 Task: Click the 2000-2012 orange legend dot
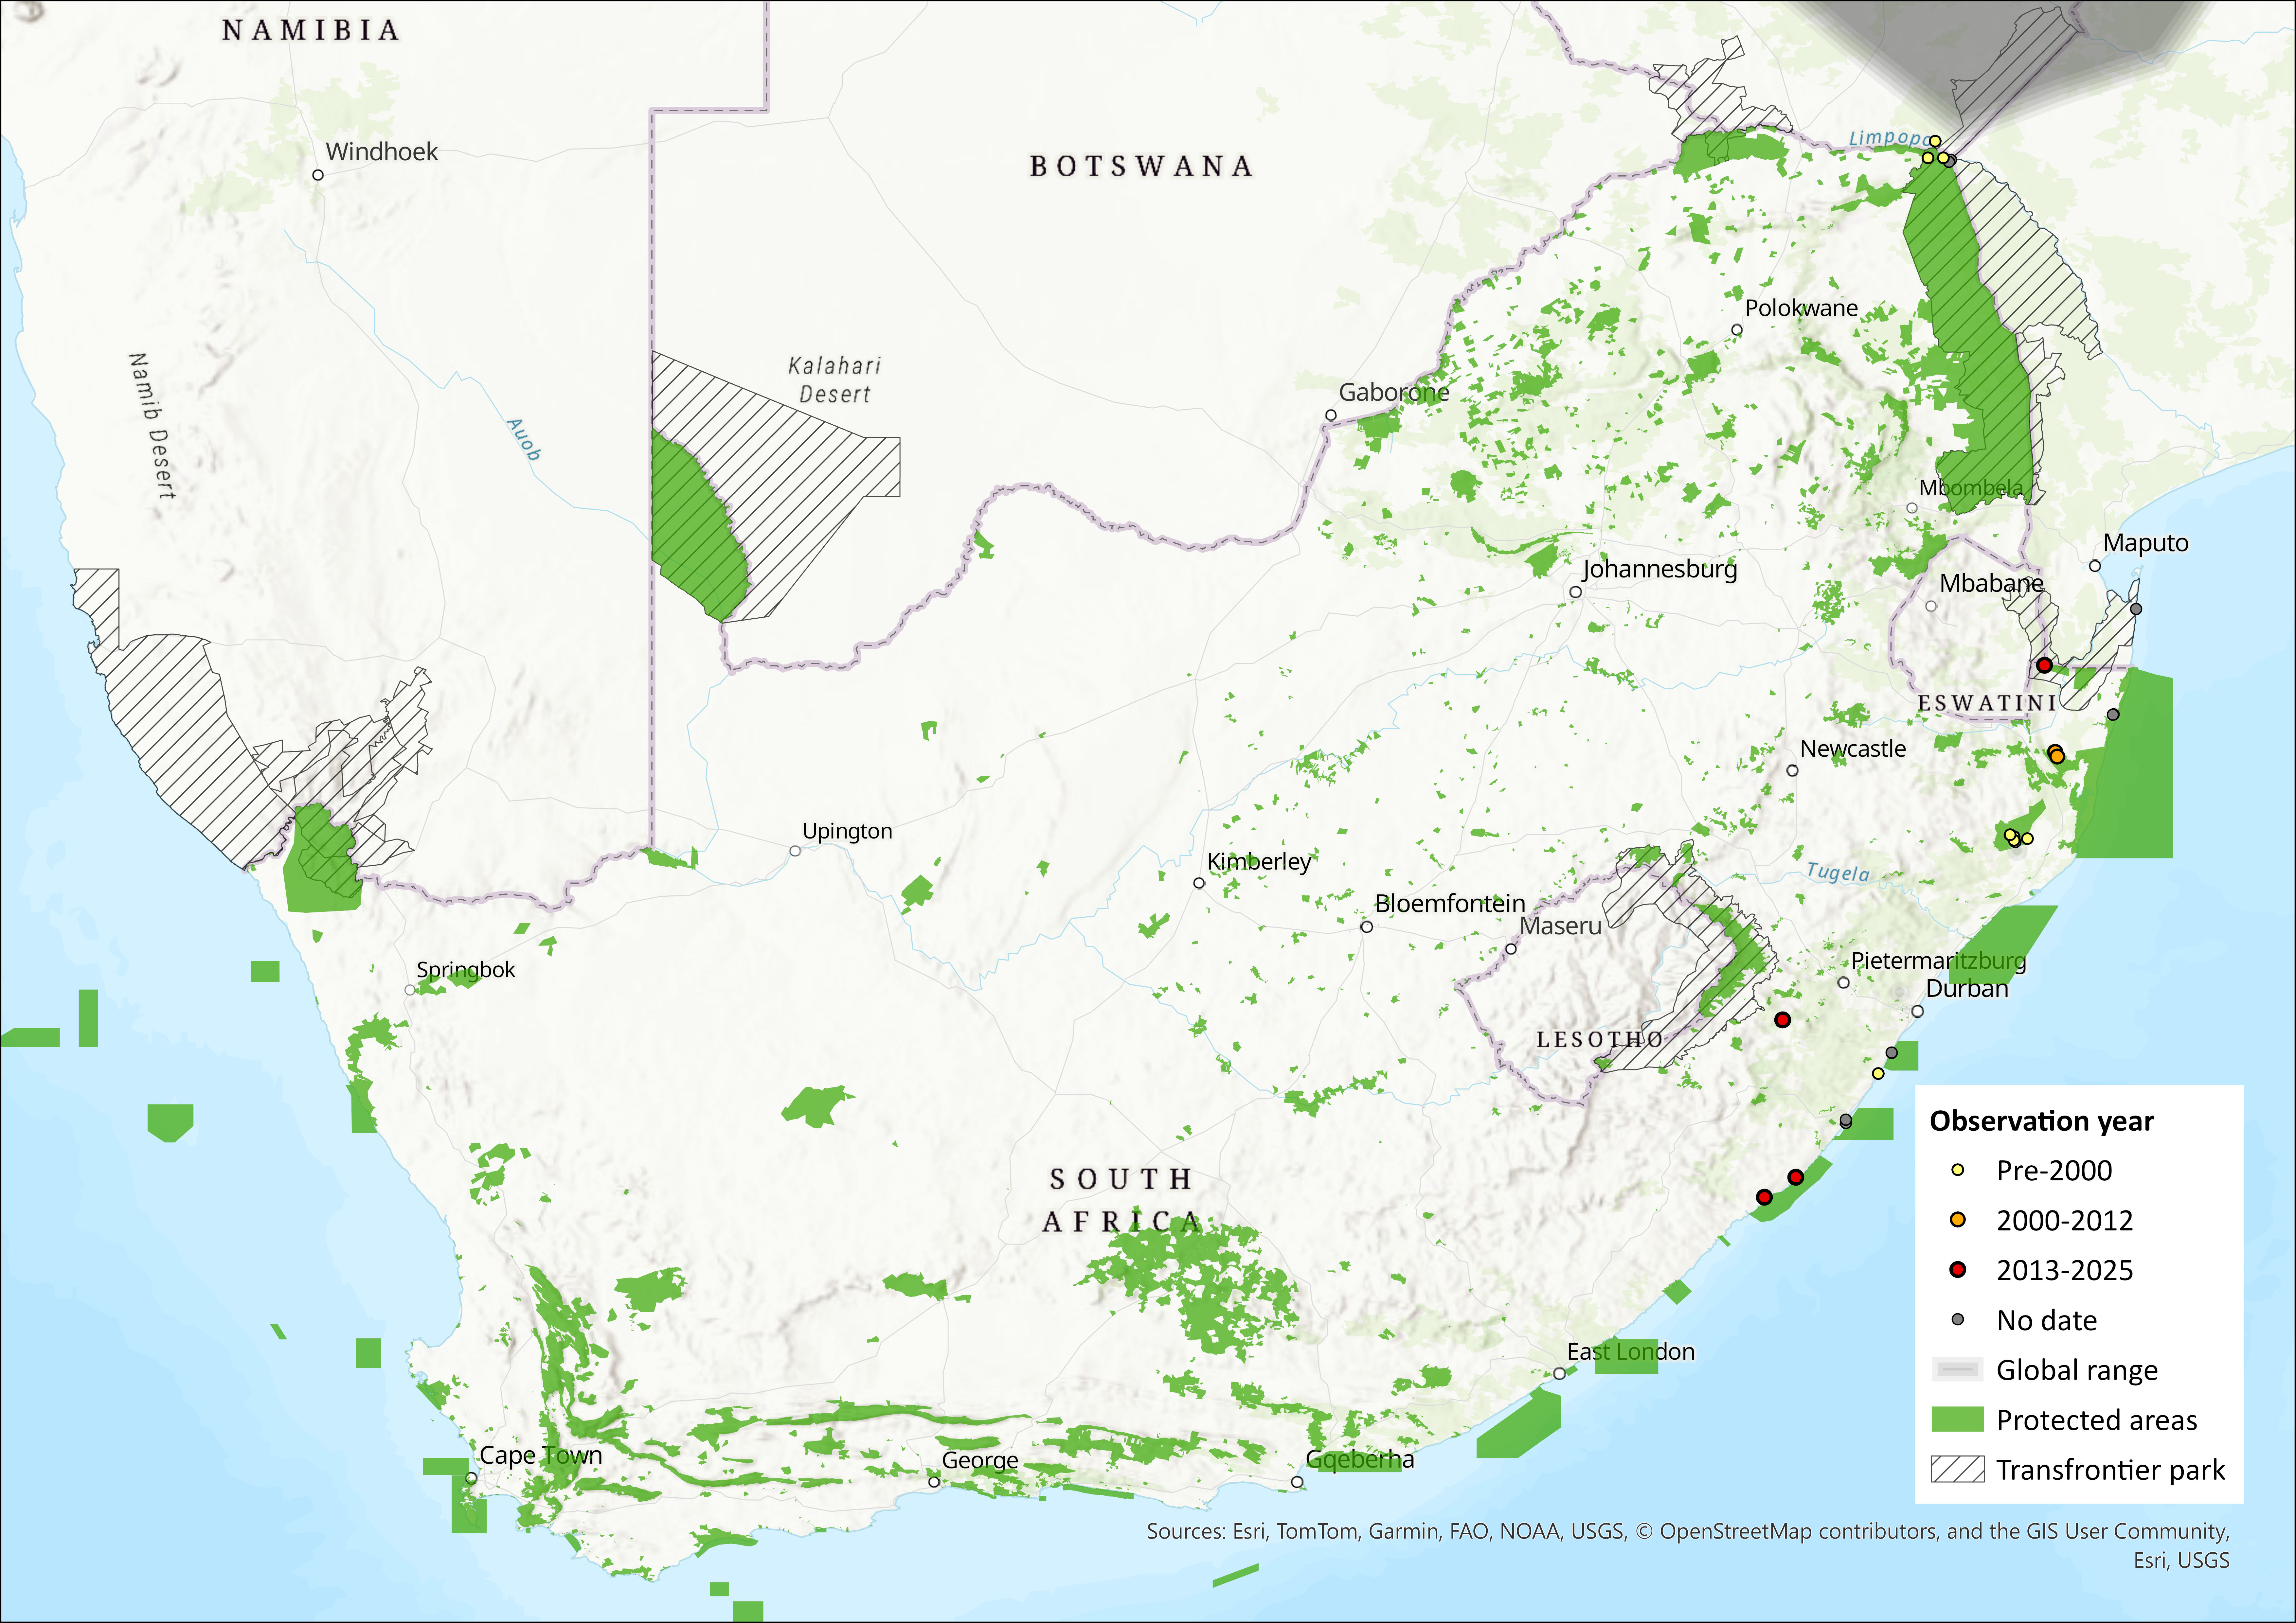[1958, 1220]
